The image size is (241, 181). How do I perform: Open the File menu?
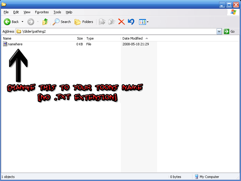[x=6, y=12]
